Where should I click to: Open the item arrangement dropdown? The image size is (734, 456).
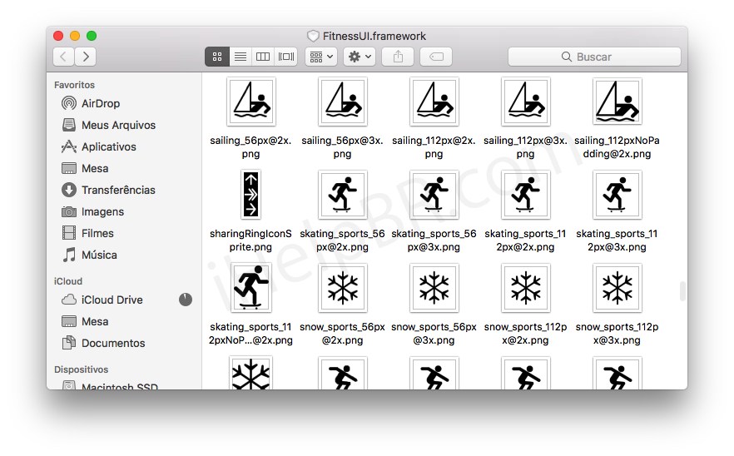point(321,57)
